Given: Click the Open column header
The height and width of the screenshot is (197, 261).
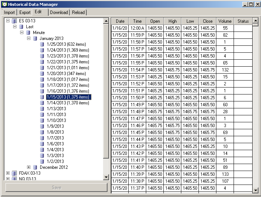Looking at the screenshot, I should coord(155,21).
